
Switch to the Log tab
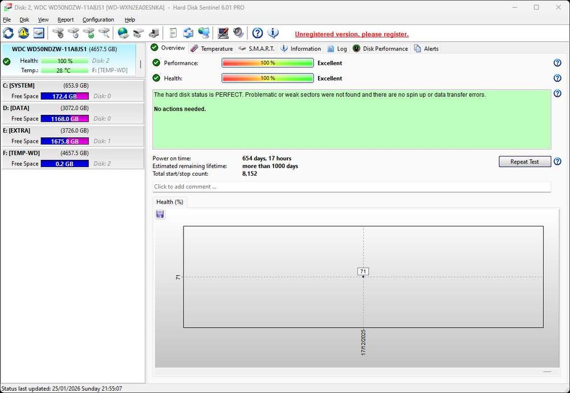click(337, 48)
